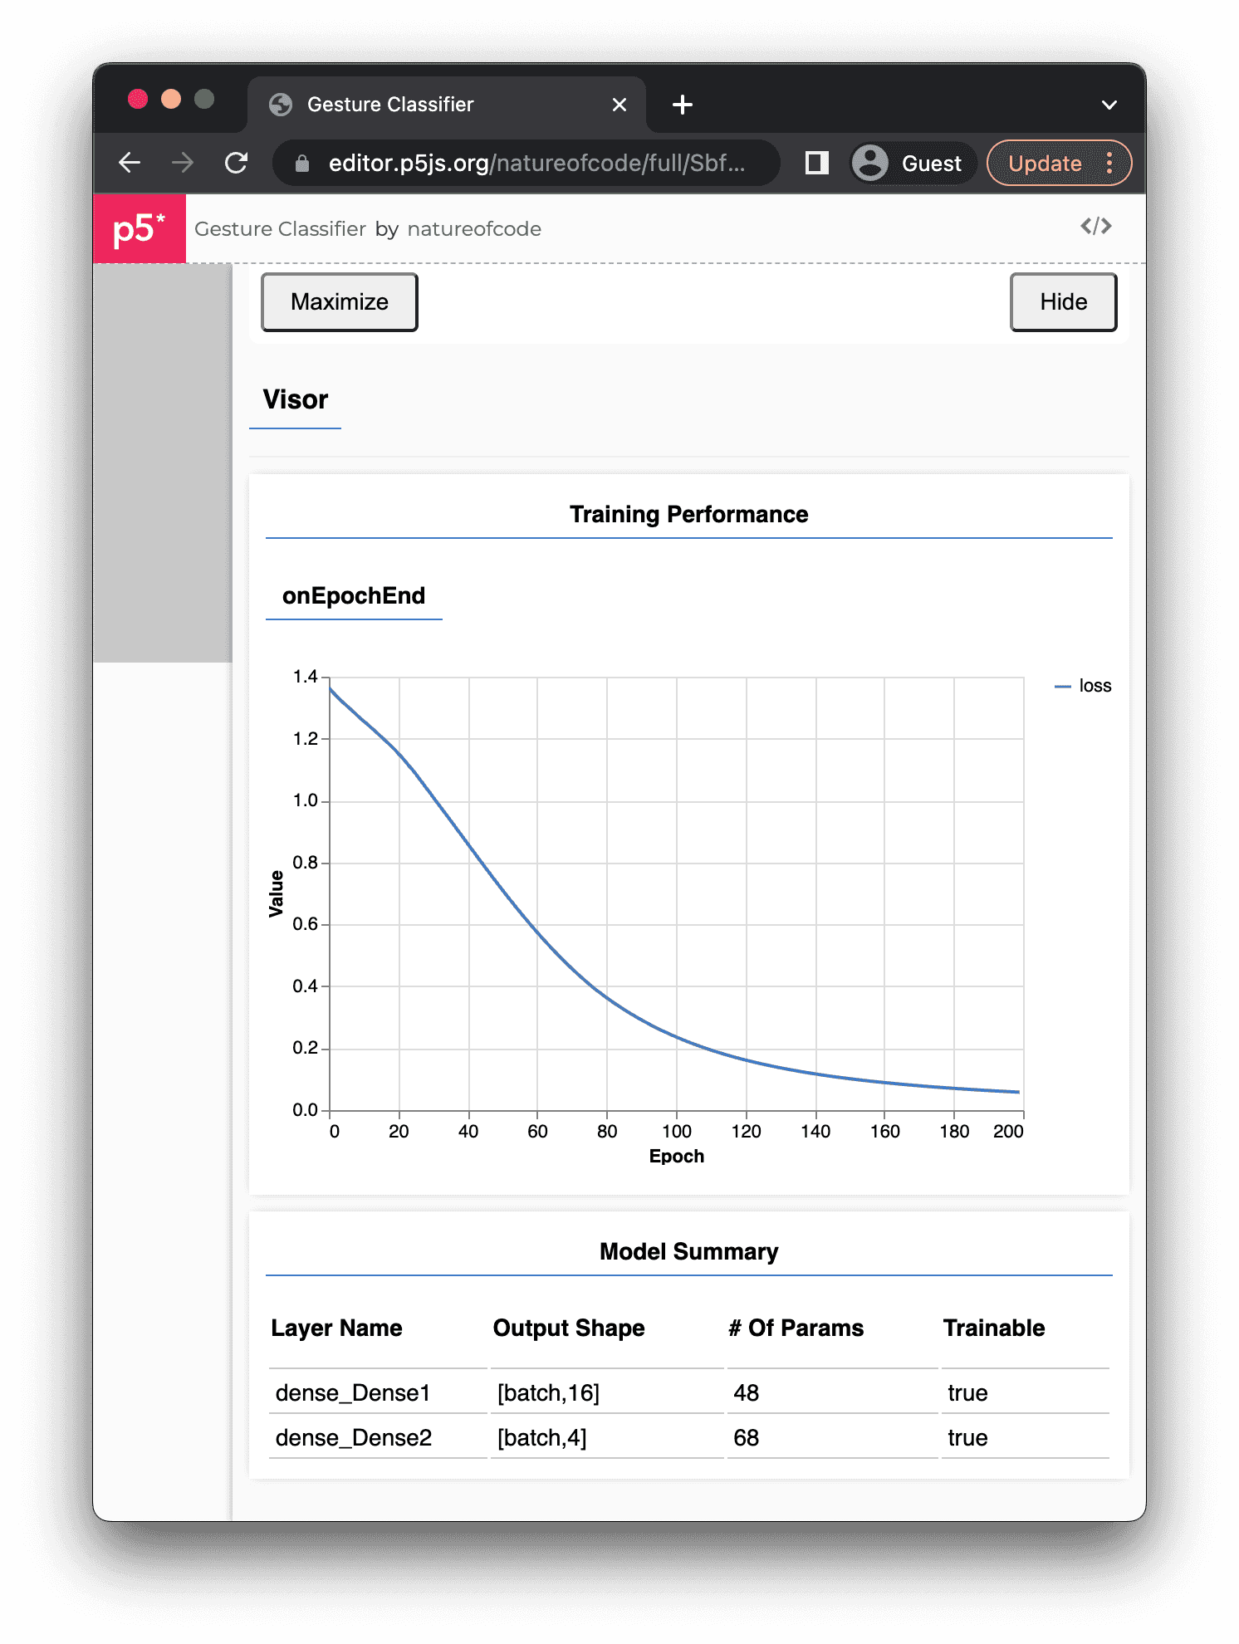Click the loss legend entry
The width and height of the screenshot is (1239, 1644).
1083,686
